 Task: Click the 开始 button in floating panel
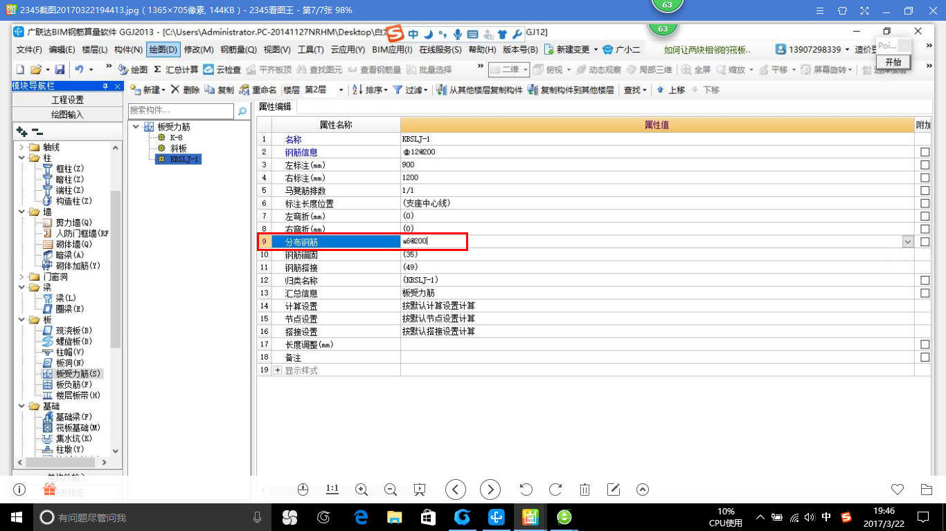[893, 62]
